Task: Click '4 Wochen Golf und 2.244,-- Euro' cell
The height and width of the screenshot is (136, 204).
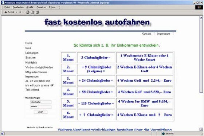Action: click(x=145, y=81)
